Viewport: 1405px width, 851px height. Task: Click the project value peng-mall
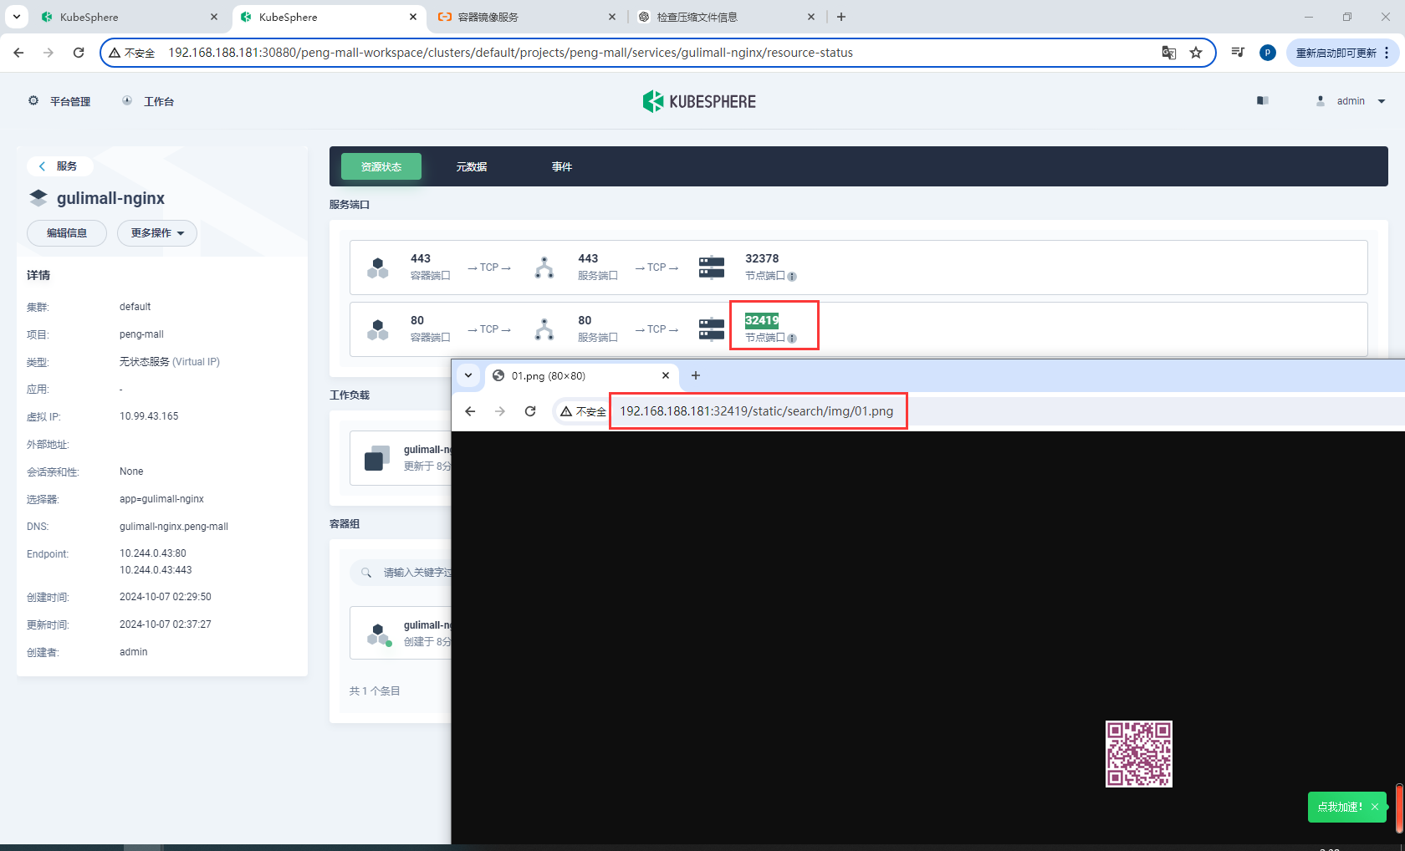[141, 334]
